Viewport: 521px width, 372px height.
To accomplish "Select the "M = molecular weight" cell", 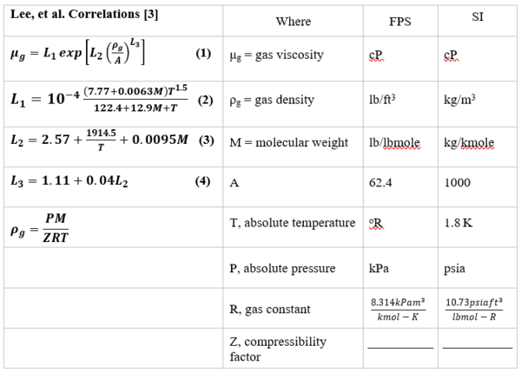I will [x=288, y=142].
